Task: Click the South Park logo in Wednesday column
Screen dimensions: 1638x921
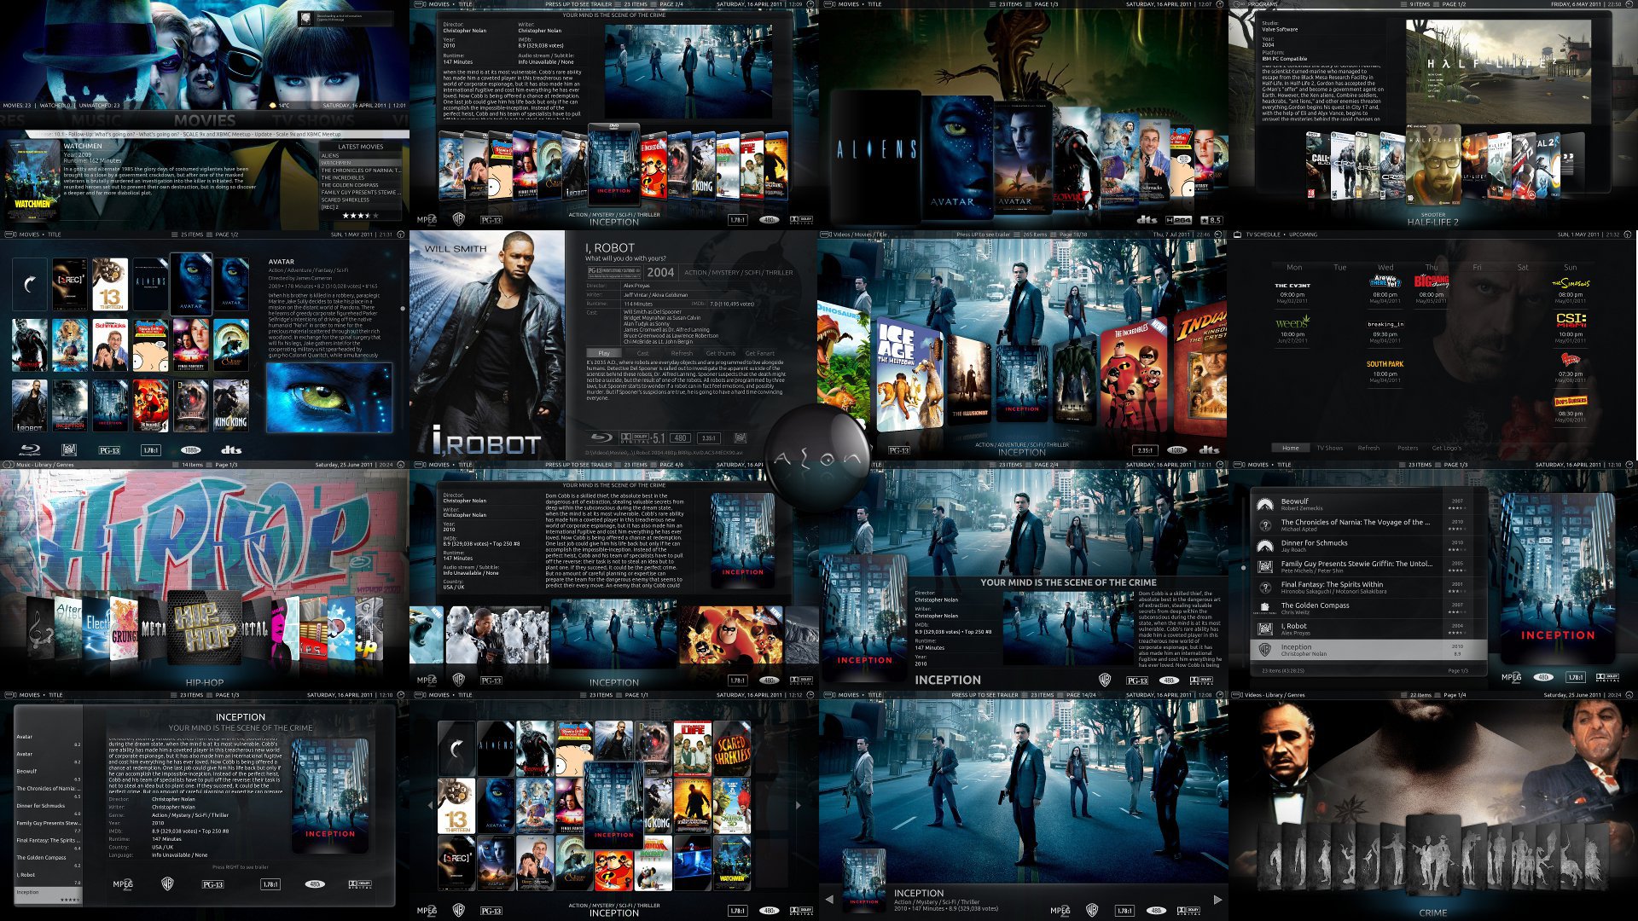Action: pyautogui.click(x=1385, y=364)
